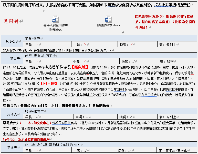The width and height of the screenshot is (198, 154).
Task: Select the 第 1-2 天 day cell
Action: coord(12,41)
